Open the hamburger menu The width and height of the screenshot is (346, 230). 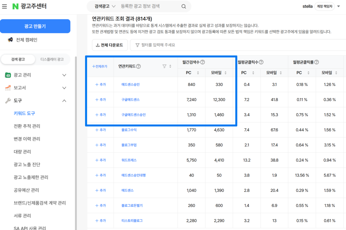[x=4, y=6]
